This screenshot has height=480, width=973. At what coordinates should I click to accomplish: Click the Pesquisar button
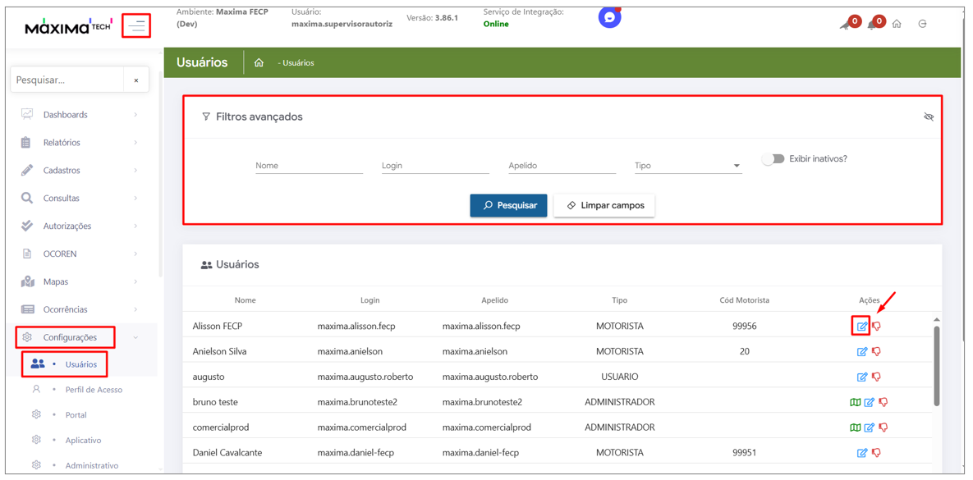pos(508,206)
